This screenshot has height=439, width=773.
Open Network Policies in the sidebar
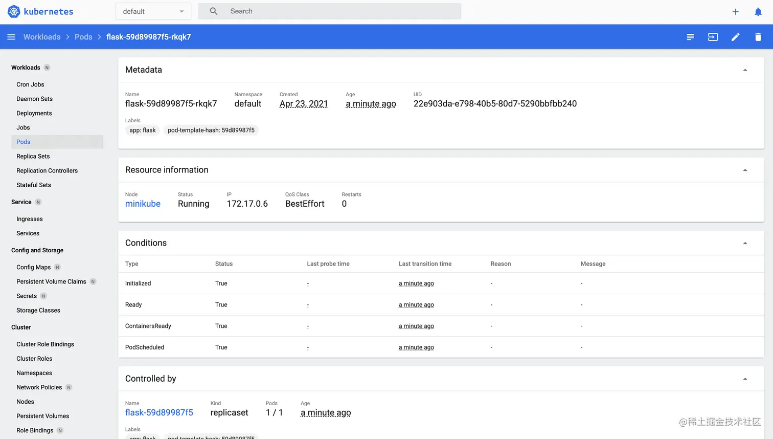click(39, 387)
